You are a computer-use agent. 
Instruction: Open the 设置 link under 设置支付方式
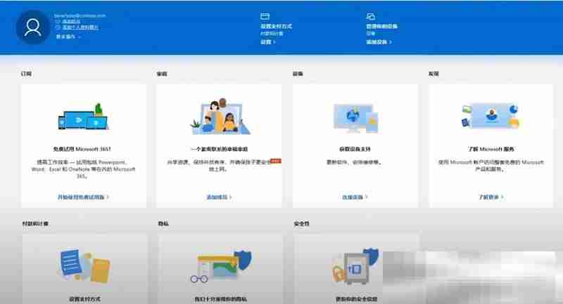coord(268,42)
